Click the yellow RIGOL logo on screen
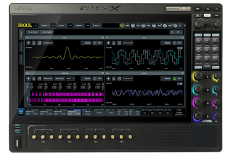 (25, 25)
